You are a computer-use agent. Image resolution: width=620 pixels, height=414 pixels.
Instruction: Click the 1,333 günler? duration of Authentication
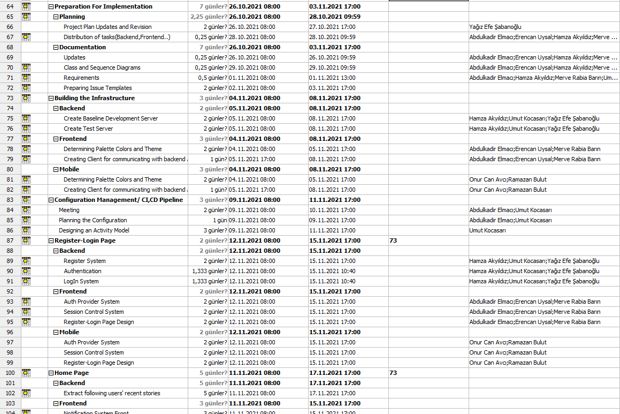click(x=210, y=271)
